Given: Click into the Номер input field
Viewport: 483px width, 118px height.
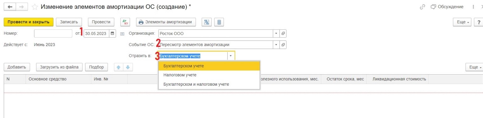Looking at the screenshot, I should (x=53, y=33).
